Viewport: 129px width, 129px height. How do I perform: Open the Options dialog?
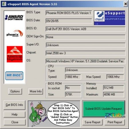[15, 91]
